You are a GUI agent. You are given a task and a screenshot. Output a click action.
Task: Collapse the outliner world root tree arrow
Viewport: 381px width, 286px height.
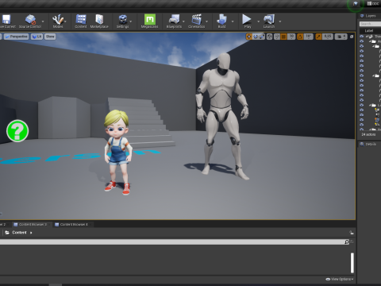tap(368, 37)
